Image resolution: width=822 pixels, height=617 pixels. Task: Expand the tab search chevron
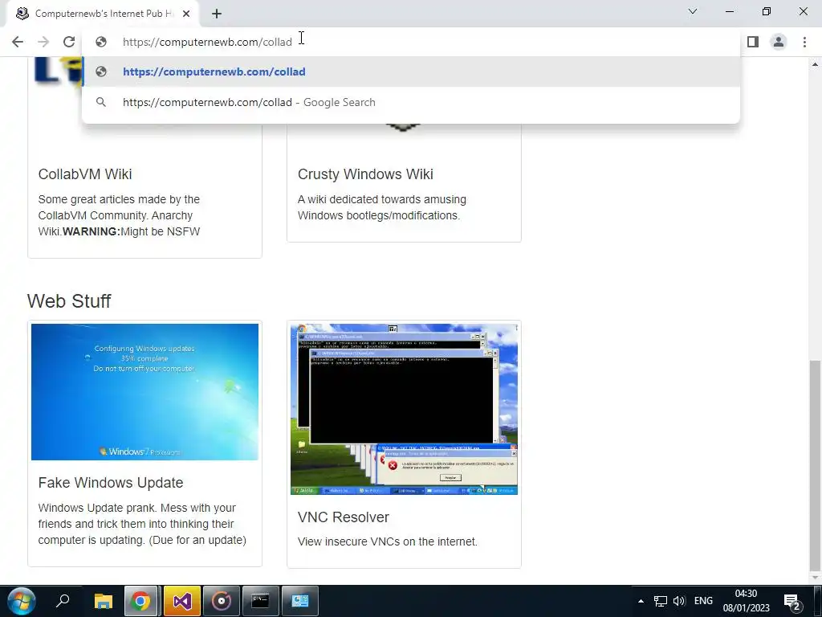(693, 11)
